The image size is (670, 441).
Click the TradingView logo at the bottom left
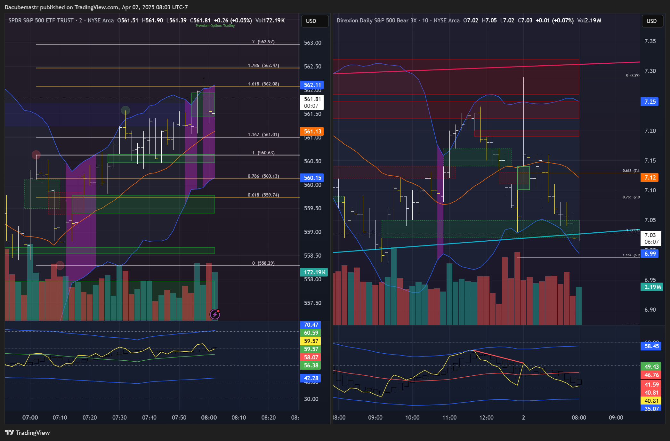tap(28, 433)
